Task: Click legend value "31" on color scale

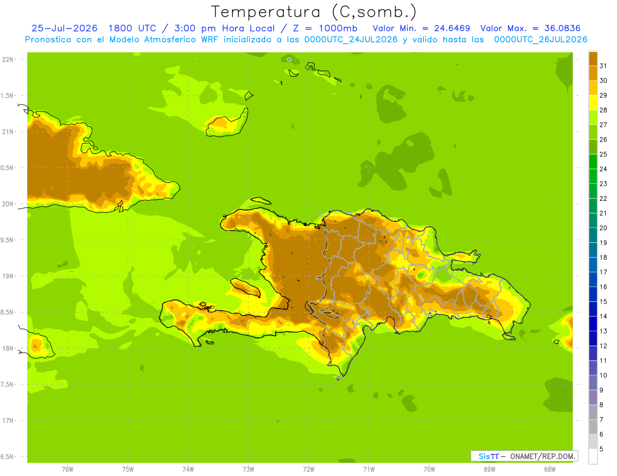Action: coord(603,66)
